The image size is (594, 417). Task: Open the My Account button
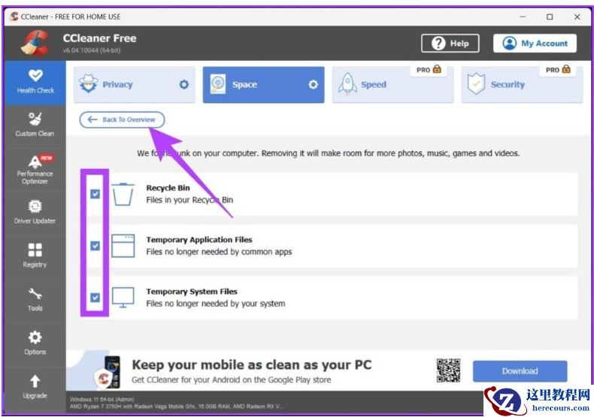pyautogui.click(x=535, y=44)
